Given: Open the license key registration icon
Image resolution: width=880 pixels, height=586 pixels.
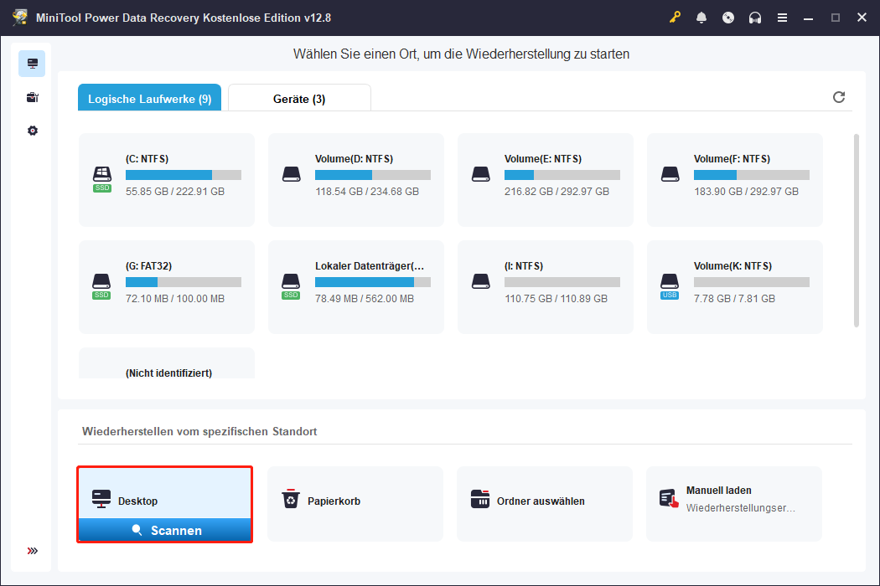Looking at the screenshot, I should [x=675, y=17].
